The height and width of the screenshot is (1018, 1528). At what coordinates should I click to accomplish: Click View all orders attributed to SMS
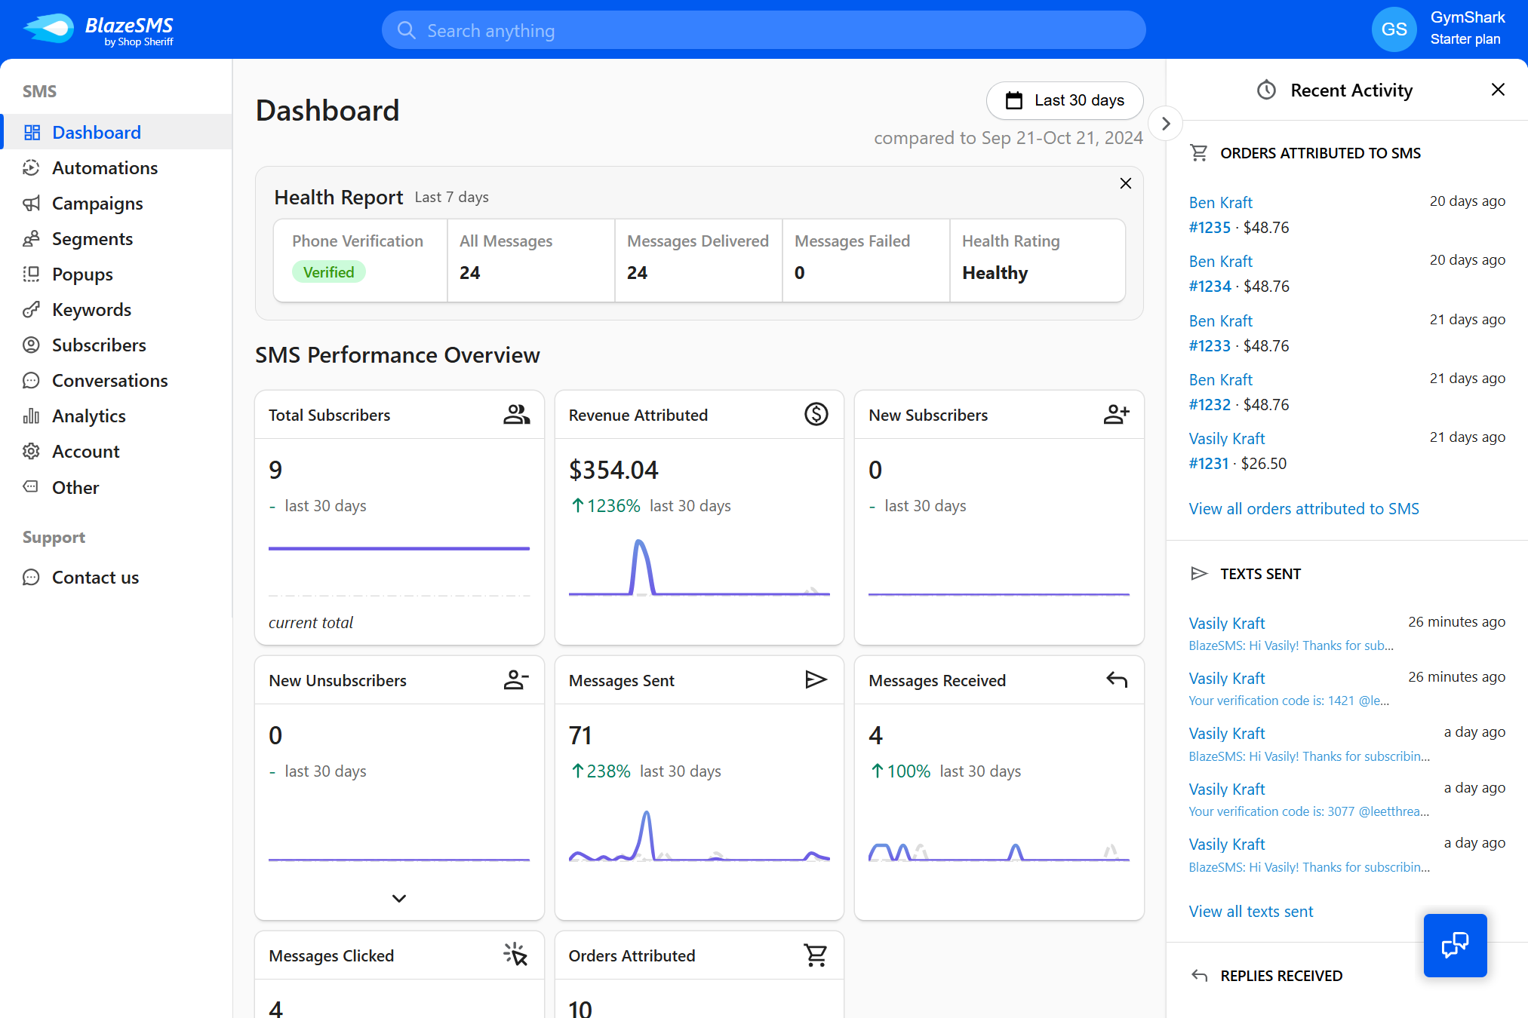pos(1304,509)
